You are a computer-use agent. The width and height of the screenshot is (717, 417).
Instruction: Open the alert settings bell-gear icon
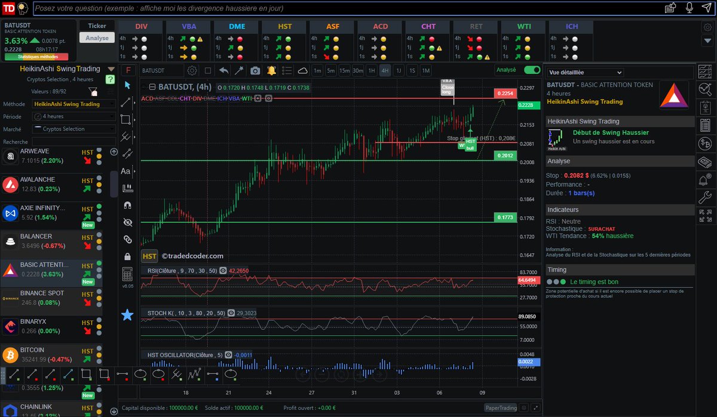pos(704,180)
